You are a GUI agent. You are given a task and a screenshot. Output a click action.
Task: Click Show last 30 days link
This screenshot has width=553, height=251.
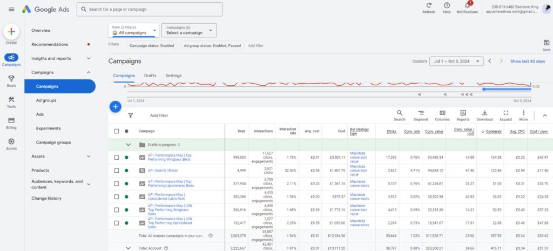click(x=528, y=62)
